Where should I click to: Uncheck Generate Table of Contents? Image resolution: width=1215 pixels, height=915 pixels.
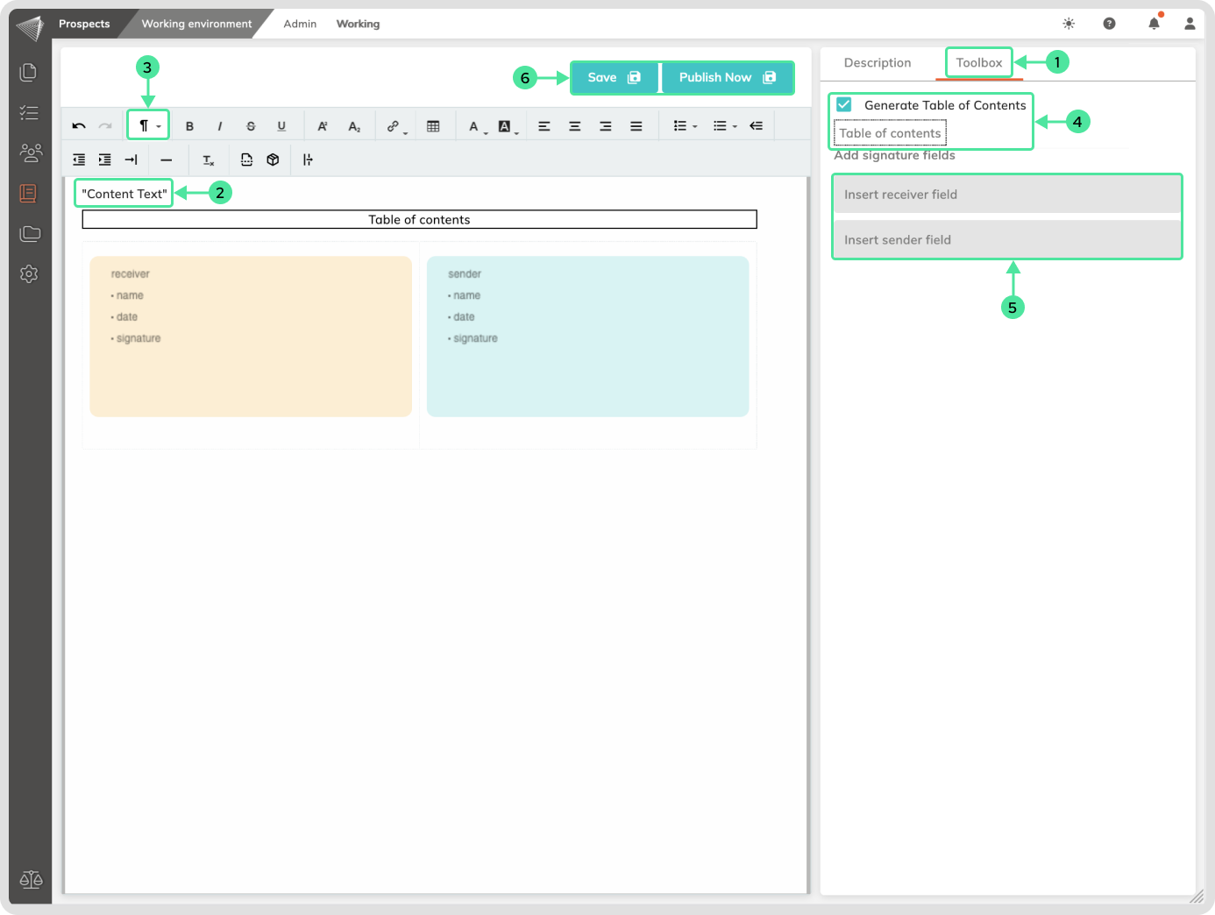coord(844,104)
